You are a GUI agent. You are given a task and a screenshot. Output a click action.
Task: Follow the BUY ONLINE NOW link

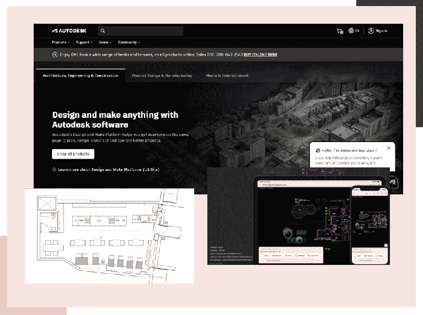(260, 55)
